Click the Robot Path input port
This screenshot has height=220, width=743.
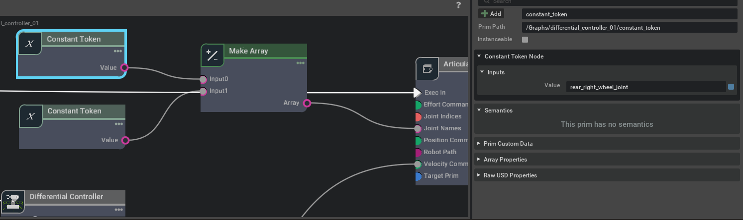click(x=418, y=152)
